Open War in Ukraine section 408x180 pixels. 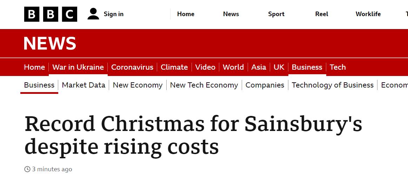(x=78, y=67)
